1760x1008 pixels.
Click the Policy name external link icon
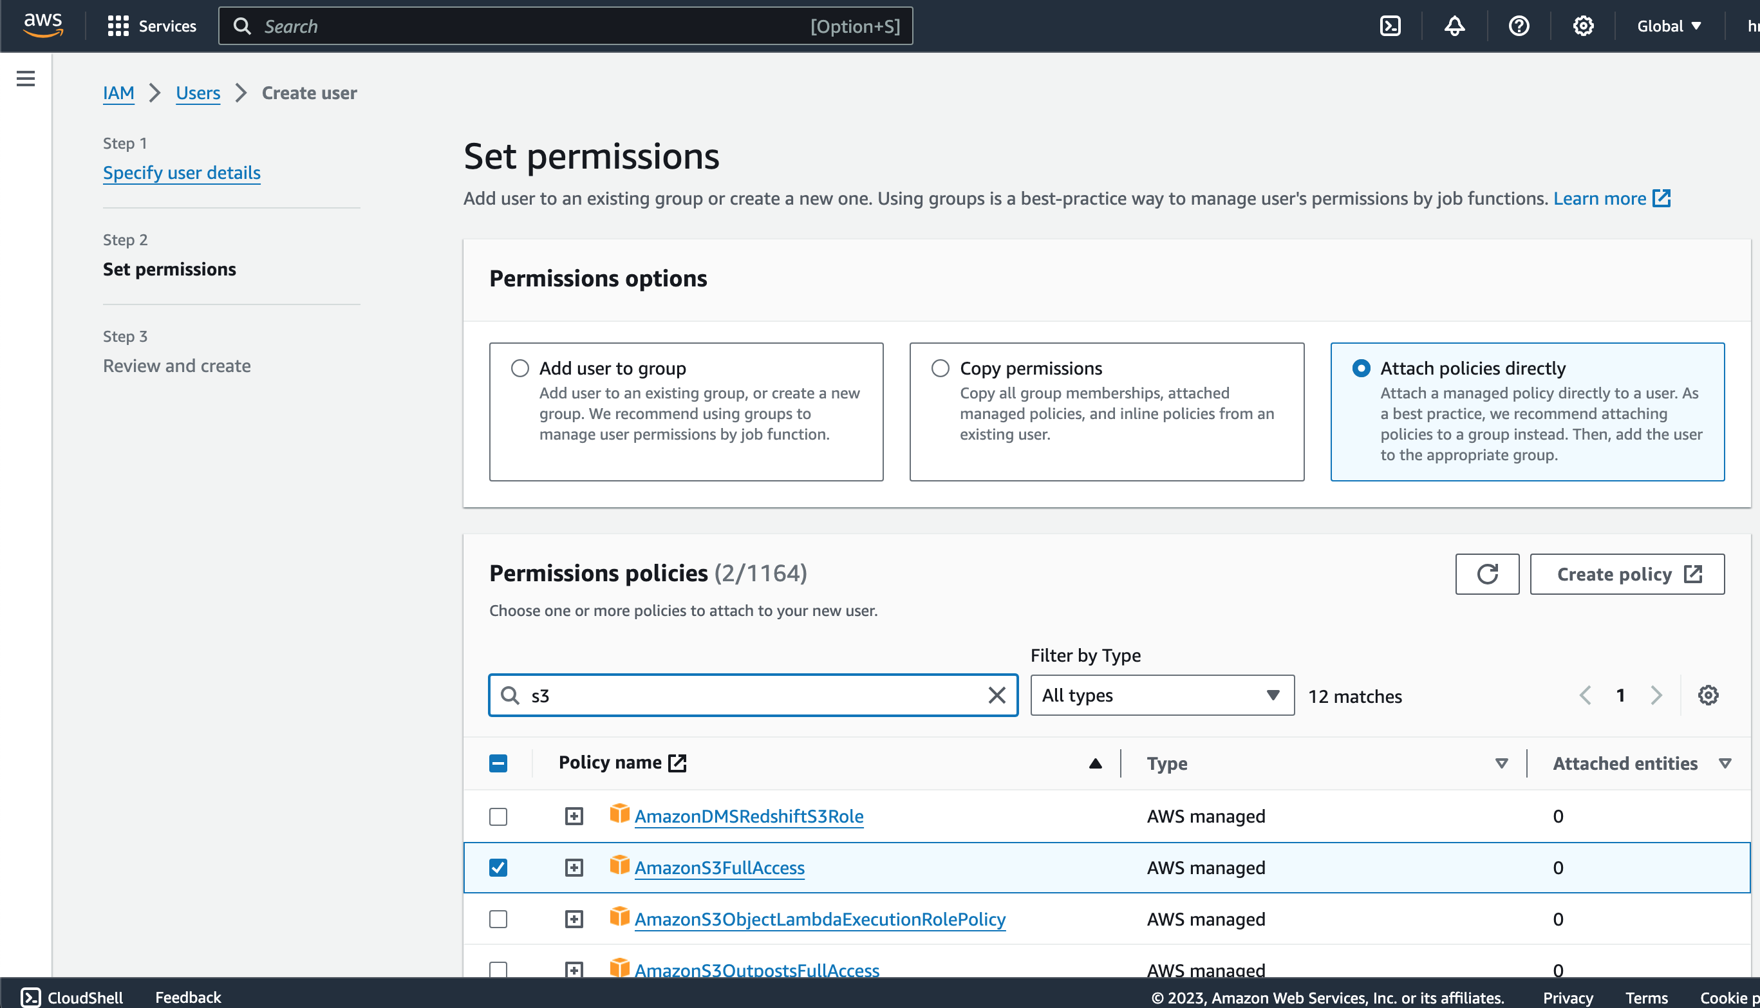(x=677, y=763)
